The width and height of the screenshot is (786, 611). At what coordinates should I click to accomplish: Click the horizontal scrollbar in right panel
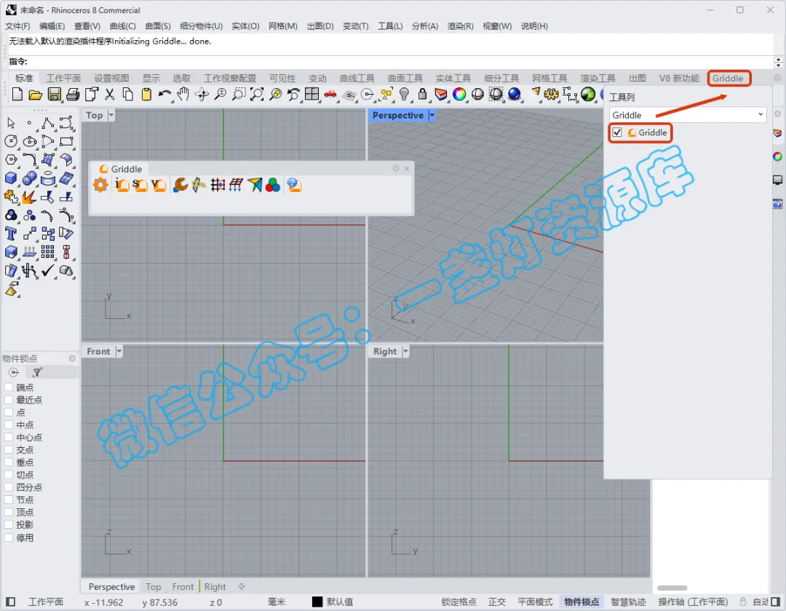coord(672,588)
